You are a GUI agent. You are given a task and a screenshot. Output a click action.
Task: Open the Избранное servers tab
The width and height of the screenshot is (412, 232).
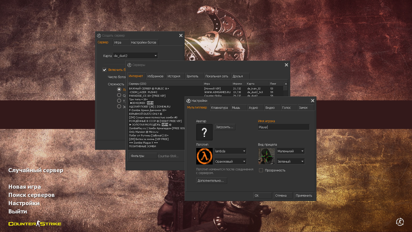coord(155,76)
